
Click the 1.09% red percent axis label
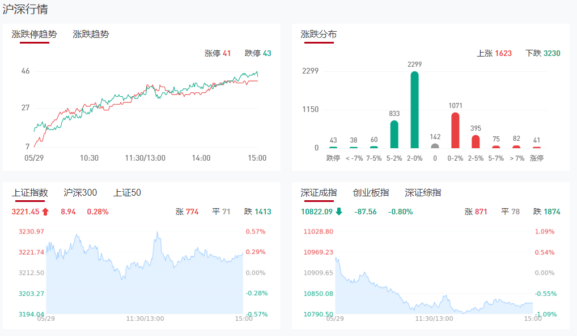(x=545, y=231)
